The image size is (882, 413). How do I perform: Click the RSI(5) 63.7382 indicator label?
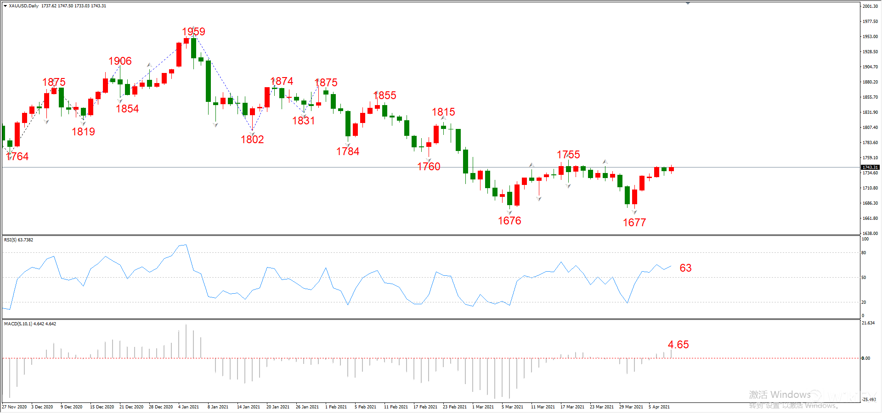pyautogui.click(x=18, y=240)
